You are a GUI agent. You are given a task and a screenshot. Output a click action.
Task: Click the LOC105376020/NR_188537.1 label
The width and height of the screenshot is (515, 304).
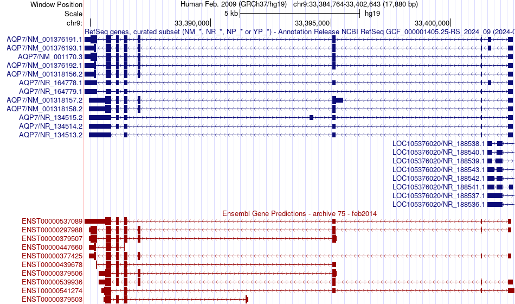coord(439,196)
